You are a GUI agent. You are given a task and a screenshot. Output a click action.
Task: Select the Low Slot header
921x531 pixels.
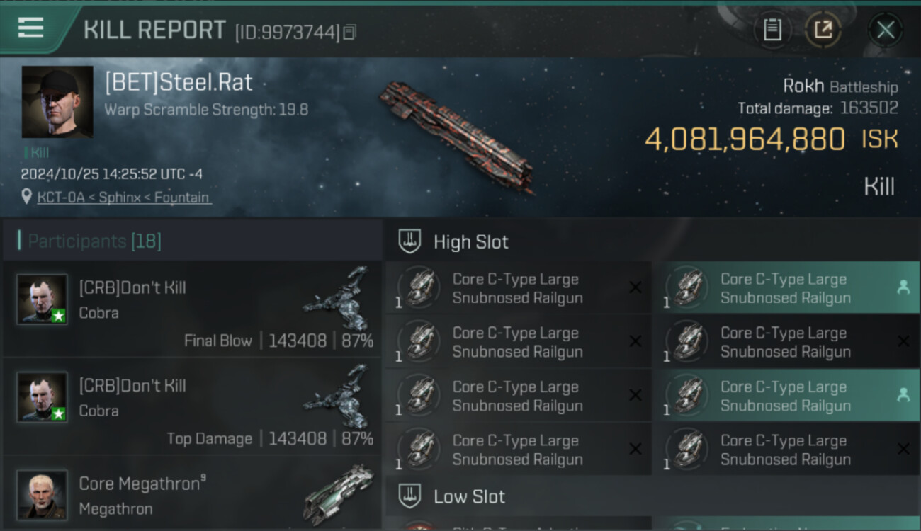click(x=469, y=496)
